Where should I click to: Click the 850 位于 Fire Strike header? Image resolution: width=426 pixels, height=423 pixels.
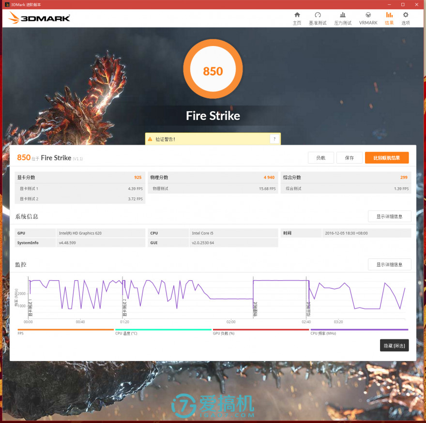(x=50, y=158)
